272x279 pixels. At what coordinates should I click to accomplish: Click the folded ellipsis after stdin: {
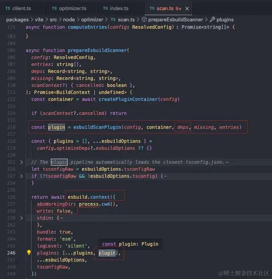tap(62, 218)
